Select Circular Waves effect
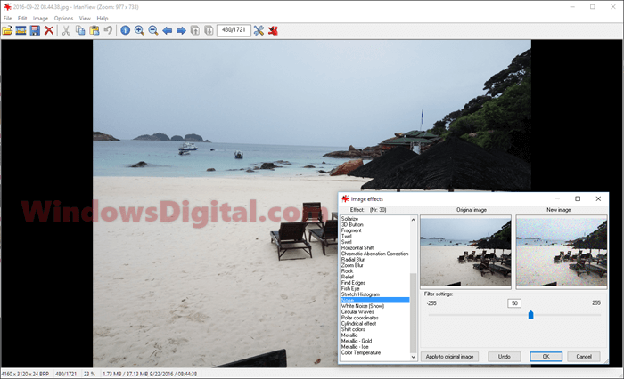The width and height of the screenshot is (624, 379). point(357,312)
